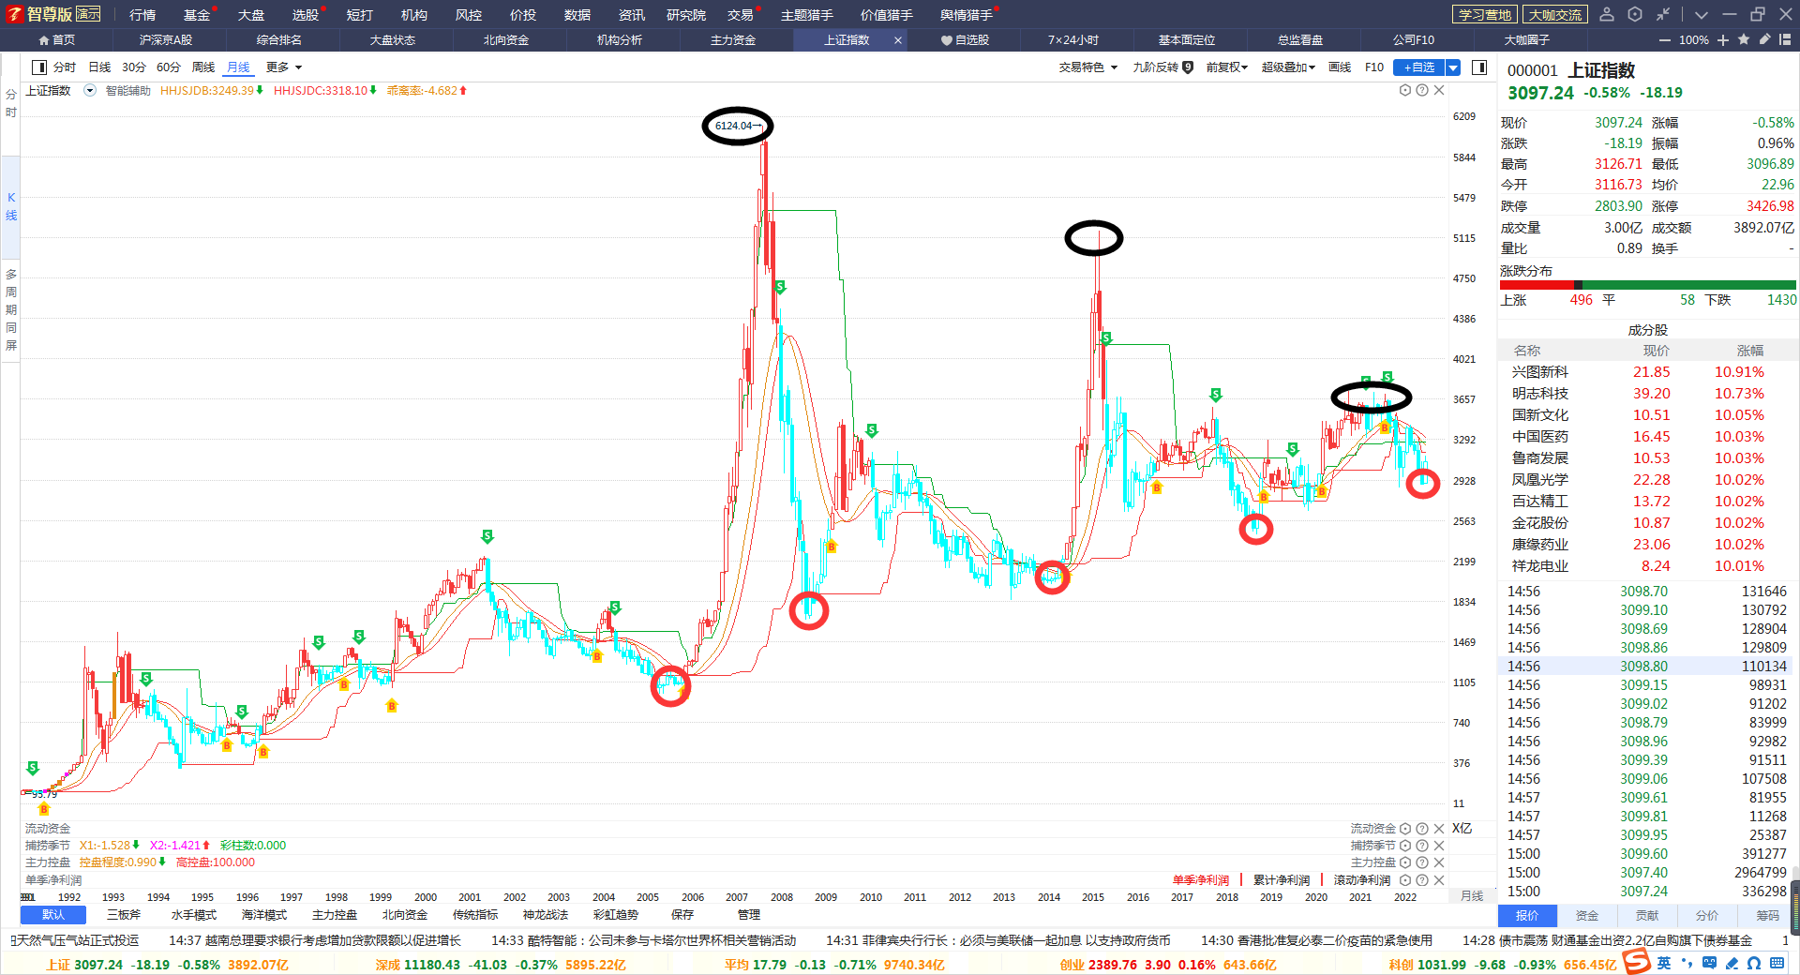1800x975 pixels.
Task: Click the home icon on 首页 tab
Action: tap(44, 40)
